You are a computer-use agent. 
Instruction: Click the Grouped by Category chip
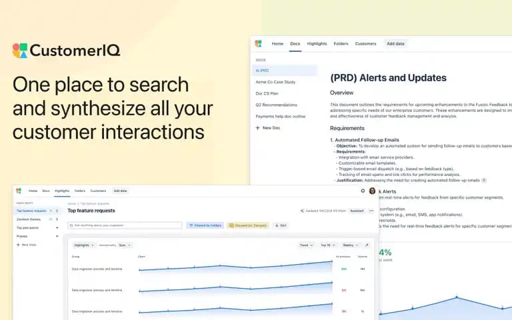click(x=248, y=225)
